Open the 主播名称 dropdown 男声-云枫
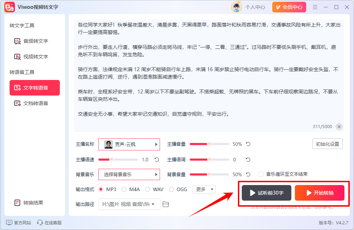This screenshot has width=354, height=230. click(x=129, y=144)
